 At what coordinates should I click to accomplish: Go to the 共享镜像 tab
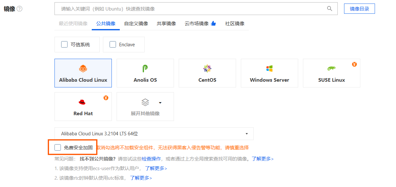(166, 24)
